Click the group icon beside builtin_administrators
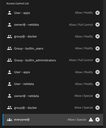The width and height of the screenshot is (106, 128). click(x=9, y=60)
